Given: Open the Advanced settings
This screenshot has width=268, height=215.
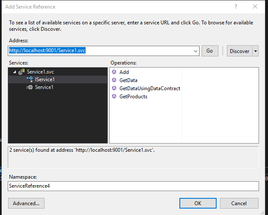Looking at the screenshot, I should point(26,203).
